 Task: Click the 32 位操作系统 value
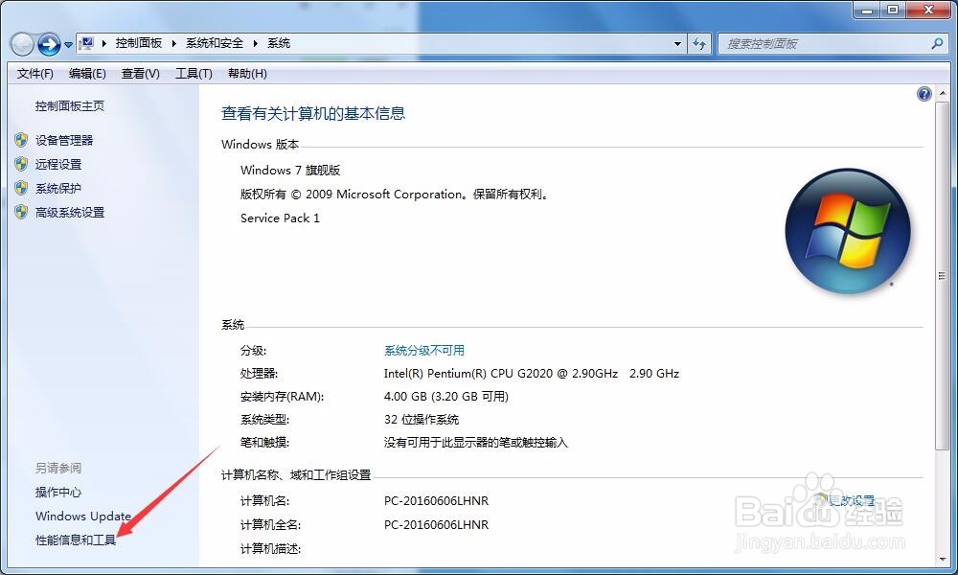coord(421,419)
